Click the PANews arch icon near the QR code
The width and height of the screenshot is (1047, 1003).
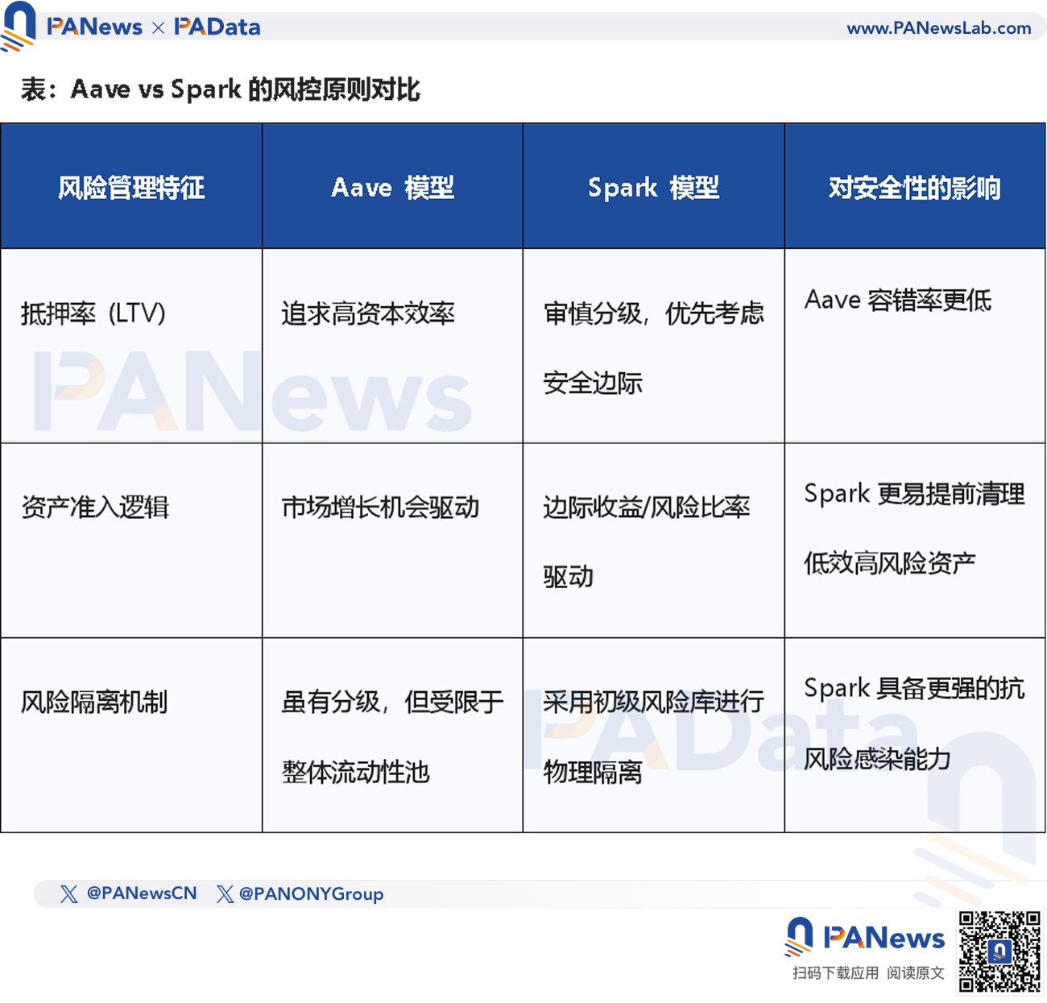click(x=799, y=937)
